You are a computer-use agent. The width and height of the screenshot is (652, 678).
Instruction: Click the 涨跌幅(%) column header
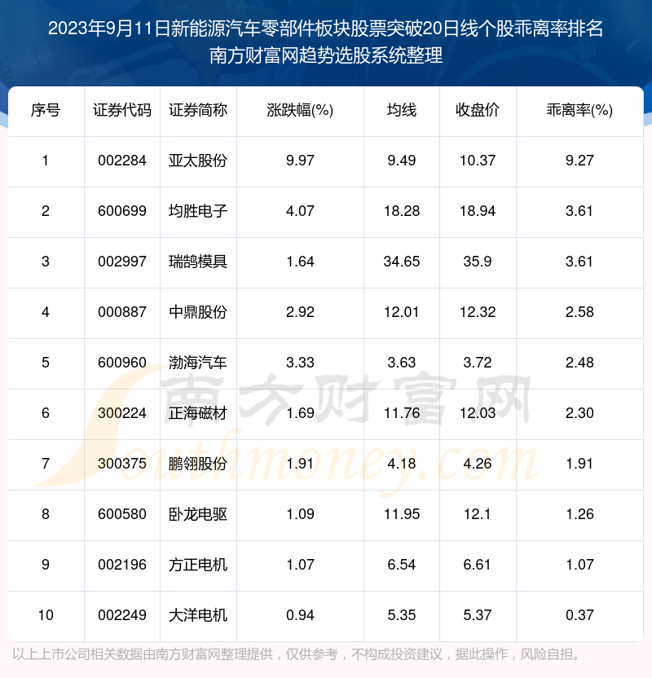tap(300, 110)
